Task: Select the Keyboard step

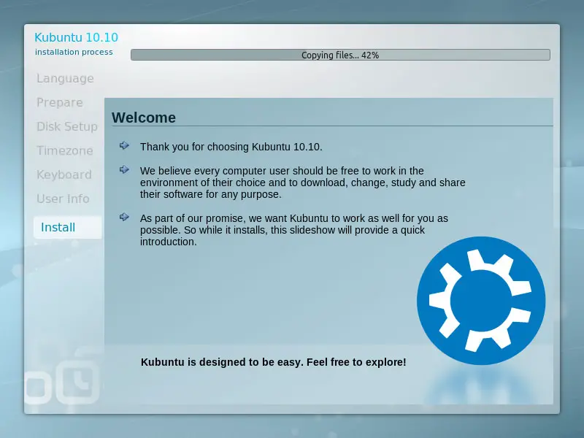Action: coord(64,174)
